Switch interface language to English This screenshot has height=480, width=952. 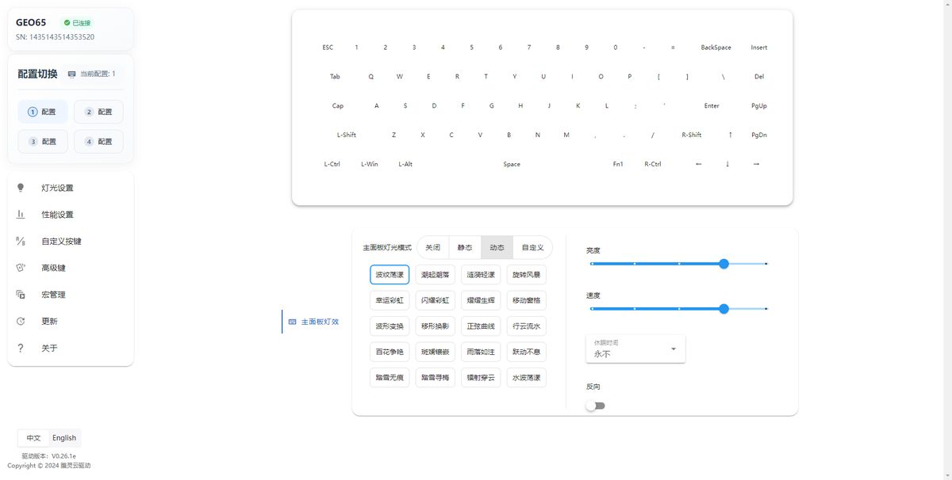click(x=64, y=438)
